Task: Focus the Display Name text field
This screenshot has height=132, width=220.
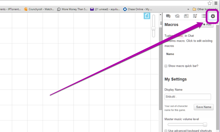Action: click(188, 97)
